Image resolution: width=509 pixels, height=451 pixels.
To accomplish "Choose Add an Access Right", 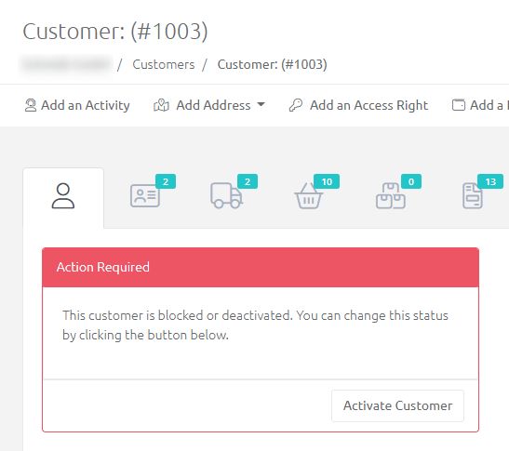I will click(x=368, y=105).
